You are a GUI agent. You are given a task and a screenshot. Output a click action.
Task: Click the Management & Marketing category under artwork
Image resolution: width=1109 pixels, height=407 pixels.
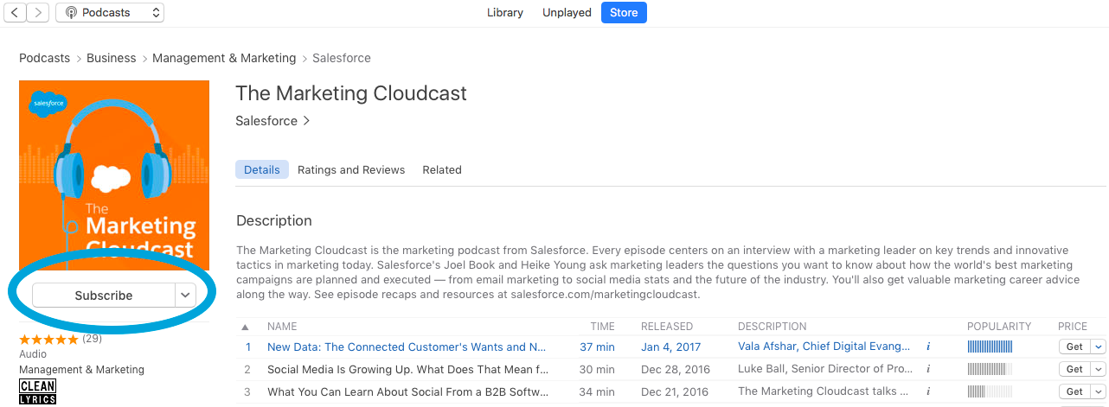tap(81, 370)
